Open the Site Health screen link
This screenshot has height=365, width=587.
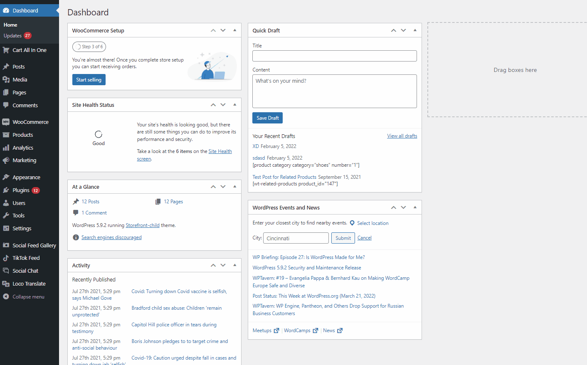pyautogui.click(x=185, y=155)
